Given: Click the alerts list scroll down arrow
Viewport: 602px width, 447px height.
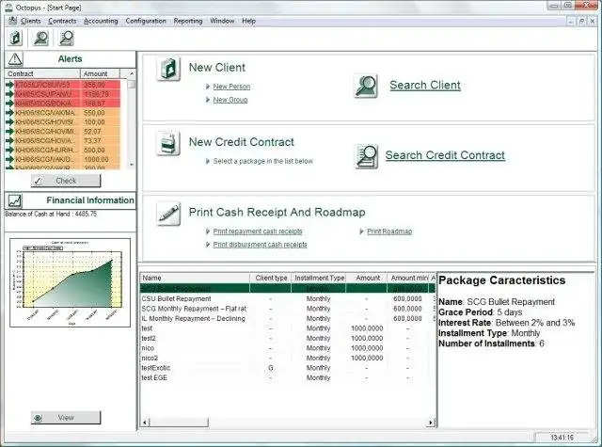Looking at the screenshot, I should tap(132, 165).
